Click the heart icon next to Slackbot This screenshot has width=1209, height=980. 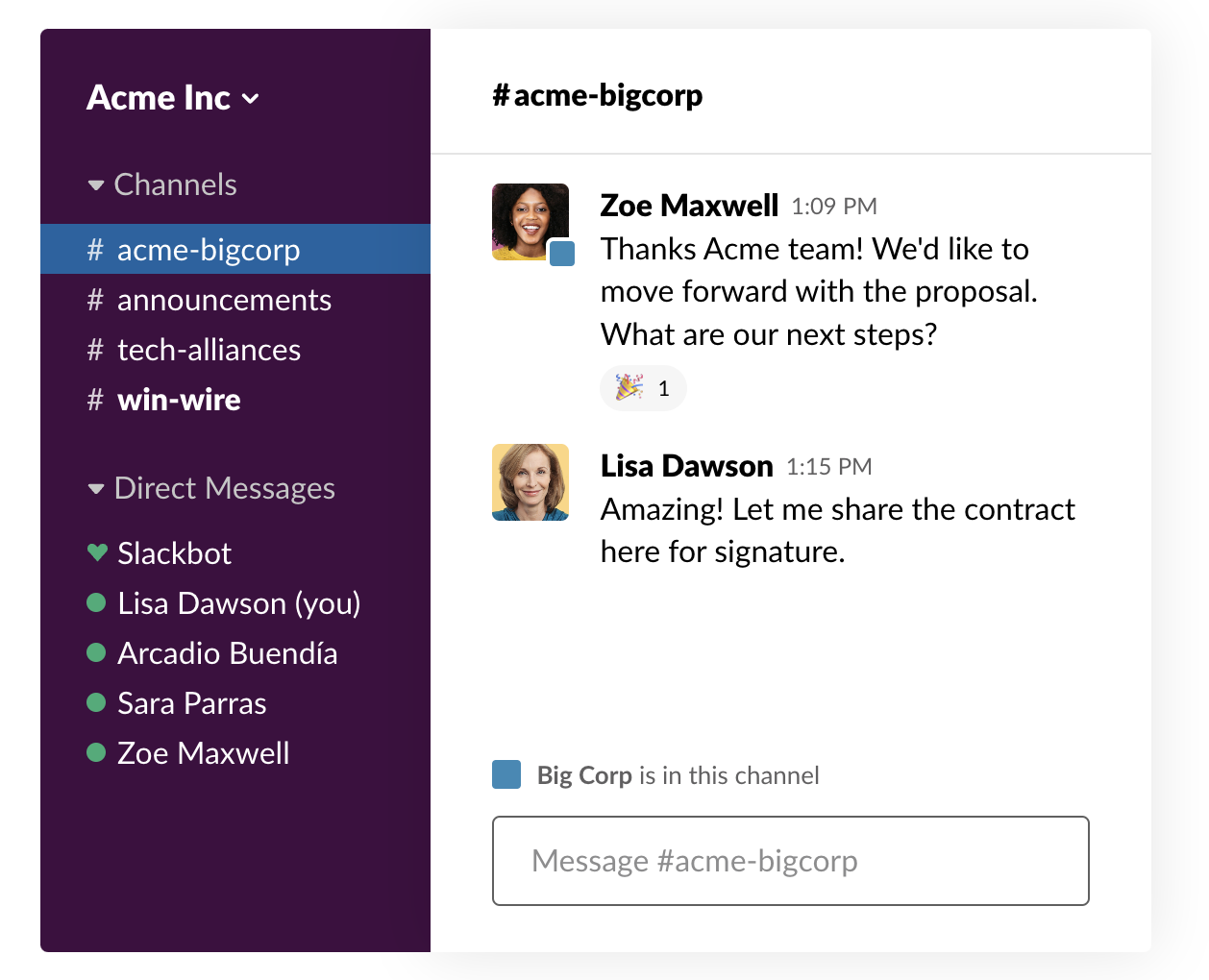(x=96, y=552)
